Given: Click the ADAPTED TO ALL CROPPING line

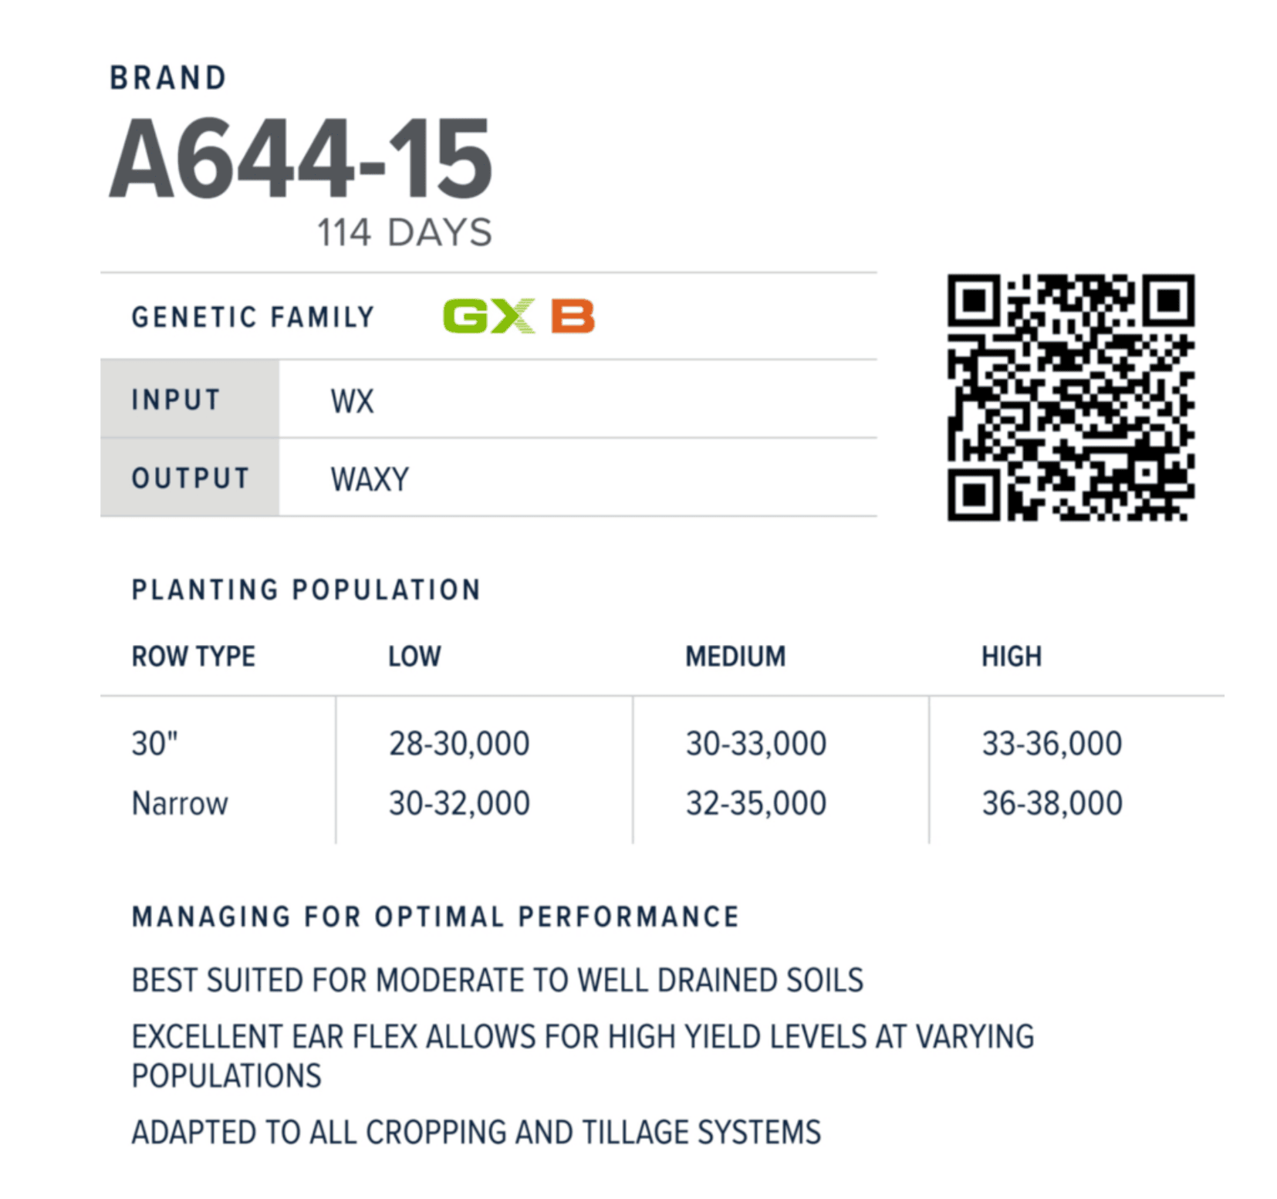Looking at the screenshot, I should coord(476,1133).
